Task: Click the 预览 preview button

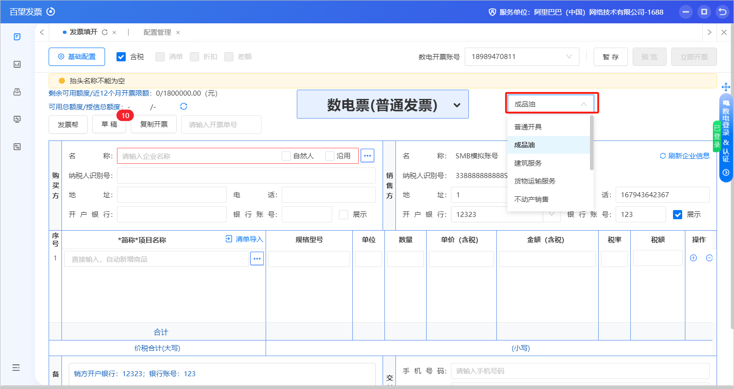Action: tap(650, 57)
